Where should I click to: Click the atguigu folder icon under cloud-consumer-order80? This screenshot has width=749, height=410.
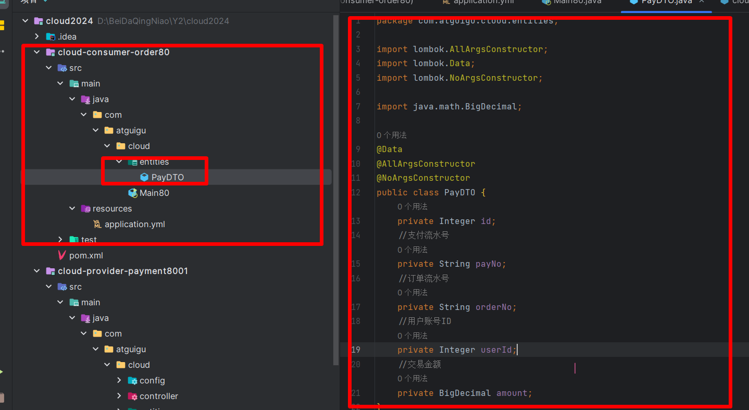tap(109, 130)
